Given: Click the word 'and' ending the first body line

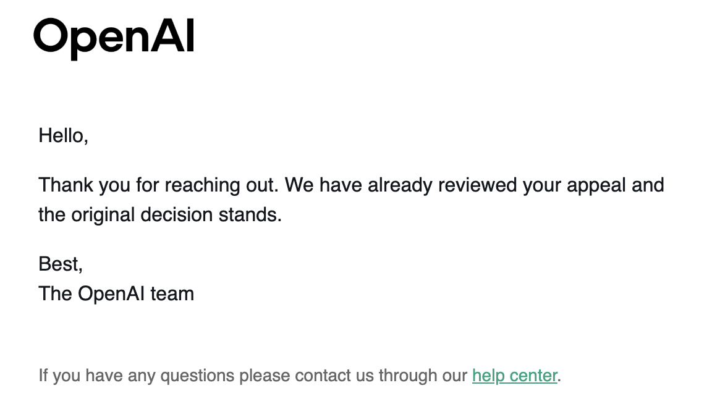Looking at the screenshot, I should click(x=648, y=185).
